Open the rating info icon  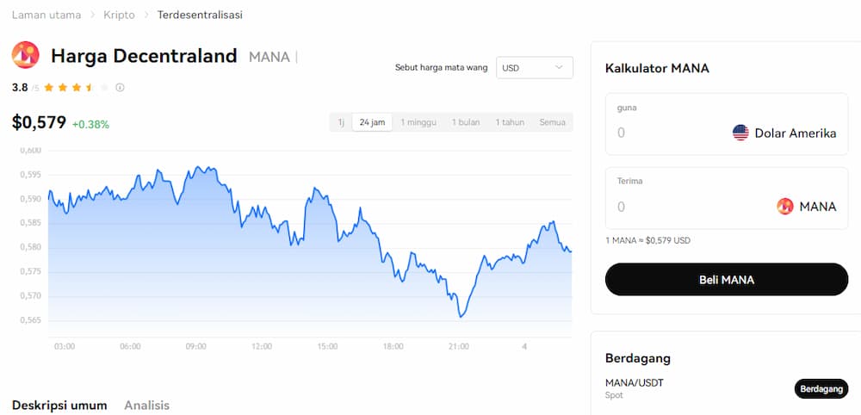[120, 87]
